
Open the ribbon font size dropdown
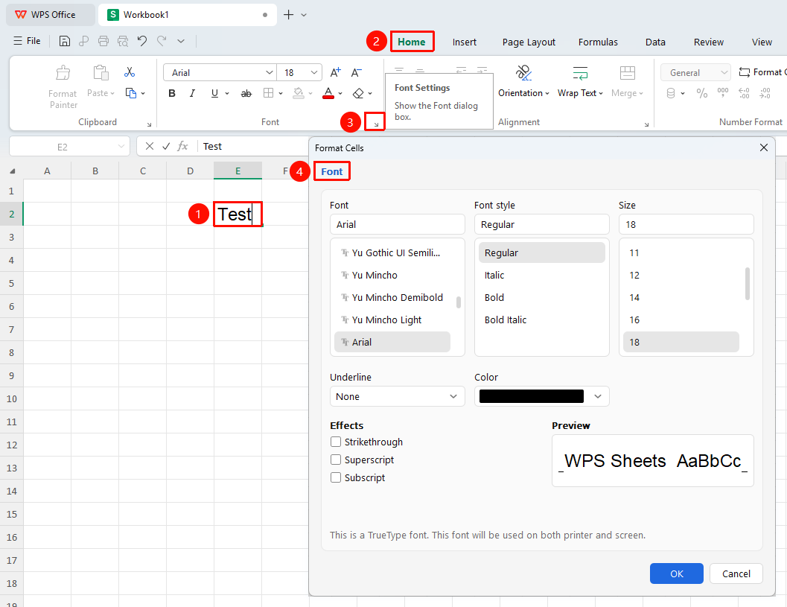click(314, 73)
